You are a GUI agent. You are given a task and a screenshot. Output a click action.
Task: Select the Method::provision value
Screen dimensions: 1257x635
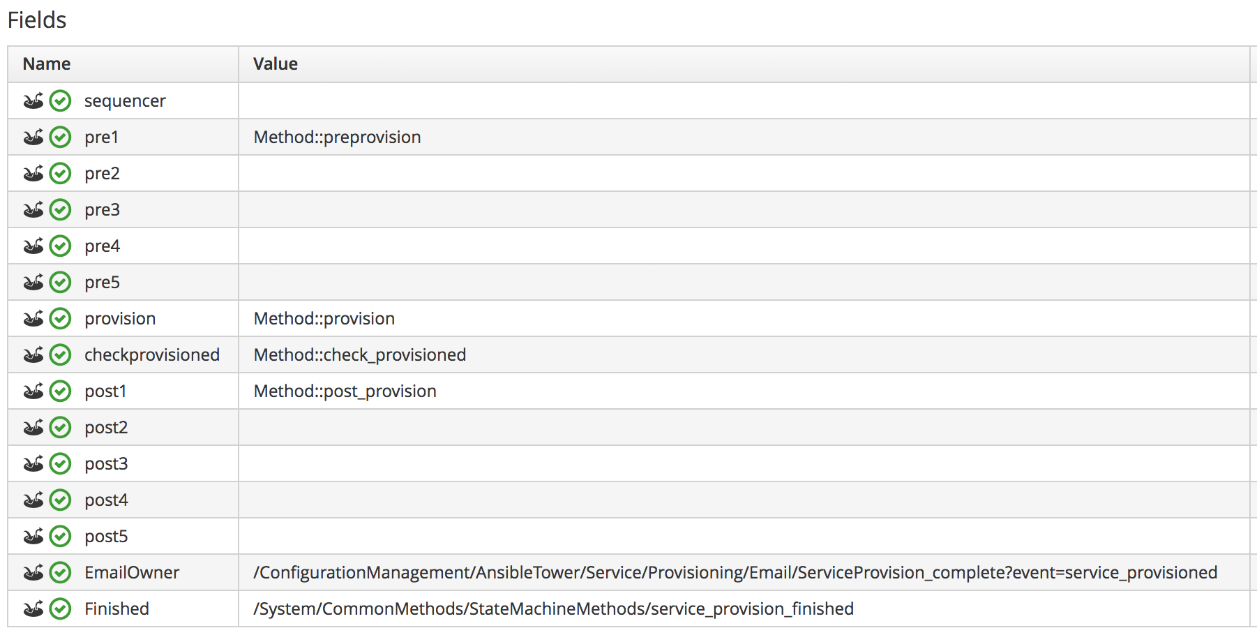point(324,319)
